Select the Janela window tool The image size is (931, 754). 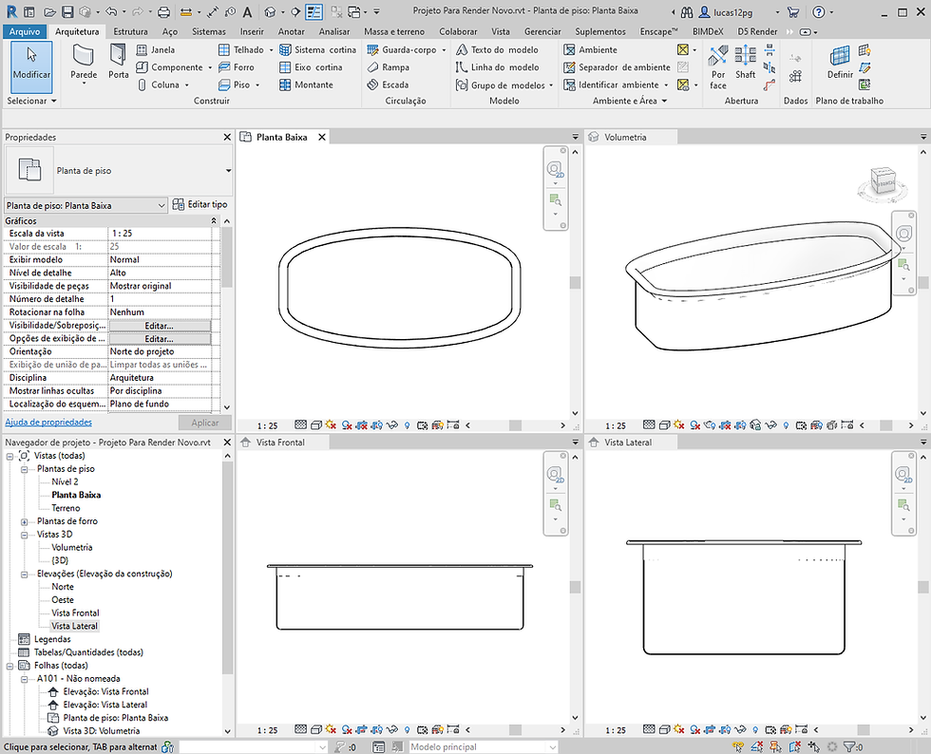point(155,50)
